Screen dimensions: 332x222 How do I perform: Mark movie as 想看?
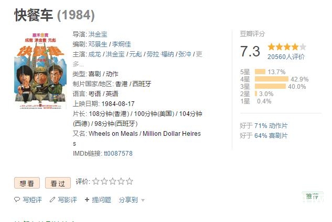point(27,183)
